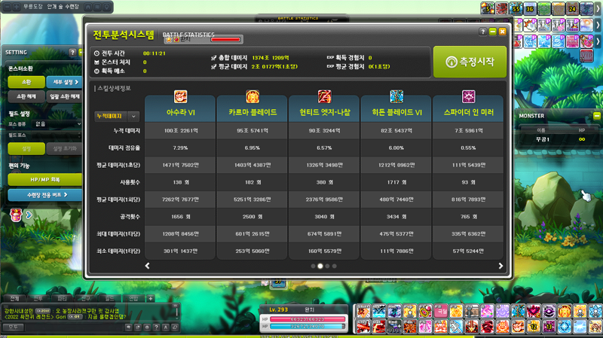This screenshot has width=603, height=338.
Task: Click 무공1 row in MONSTER panel
Action: [559, 139]
